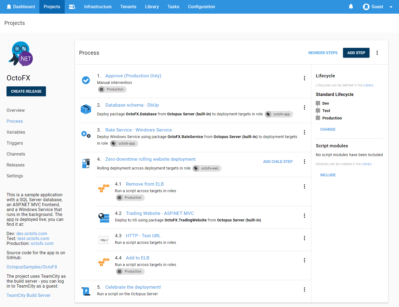Viewport: 399px width, 307px height.
Task: Switch to the Variables section
Action: 16,132
